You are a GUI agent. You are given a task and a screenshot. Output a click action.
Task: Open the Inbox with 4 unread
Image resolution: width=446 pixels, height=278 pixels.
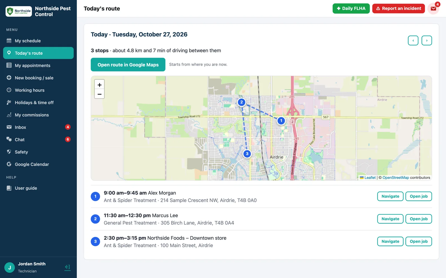pyautogui.click(x=38, y=127)
